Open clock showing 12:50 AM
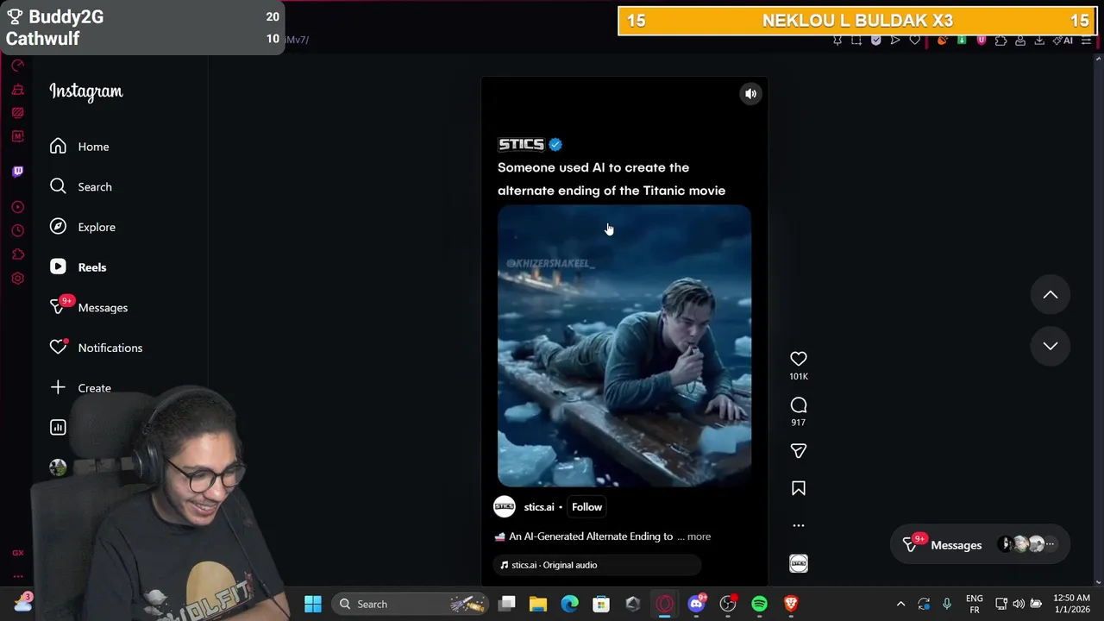The image size is (1104, 621). (x=1071, y=604)
